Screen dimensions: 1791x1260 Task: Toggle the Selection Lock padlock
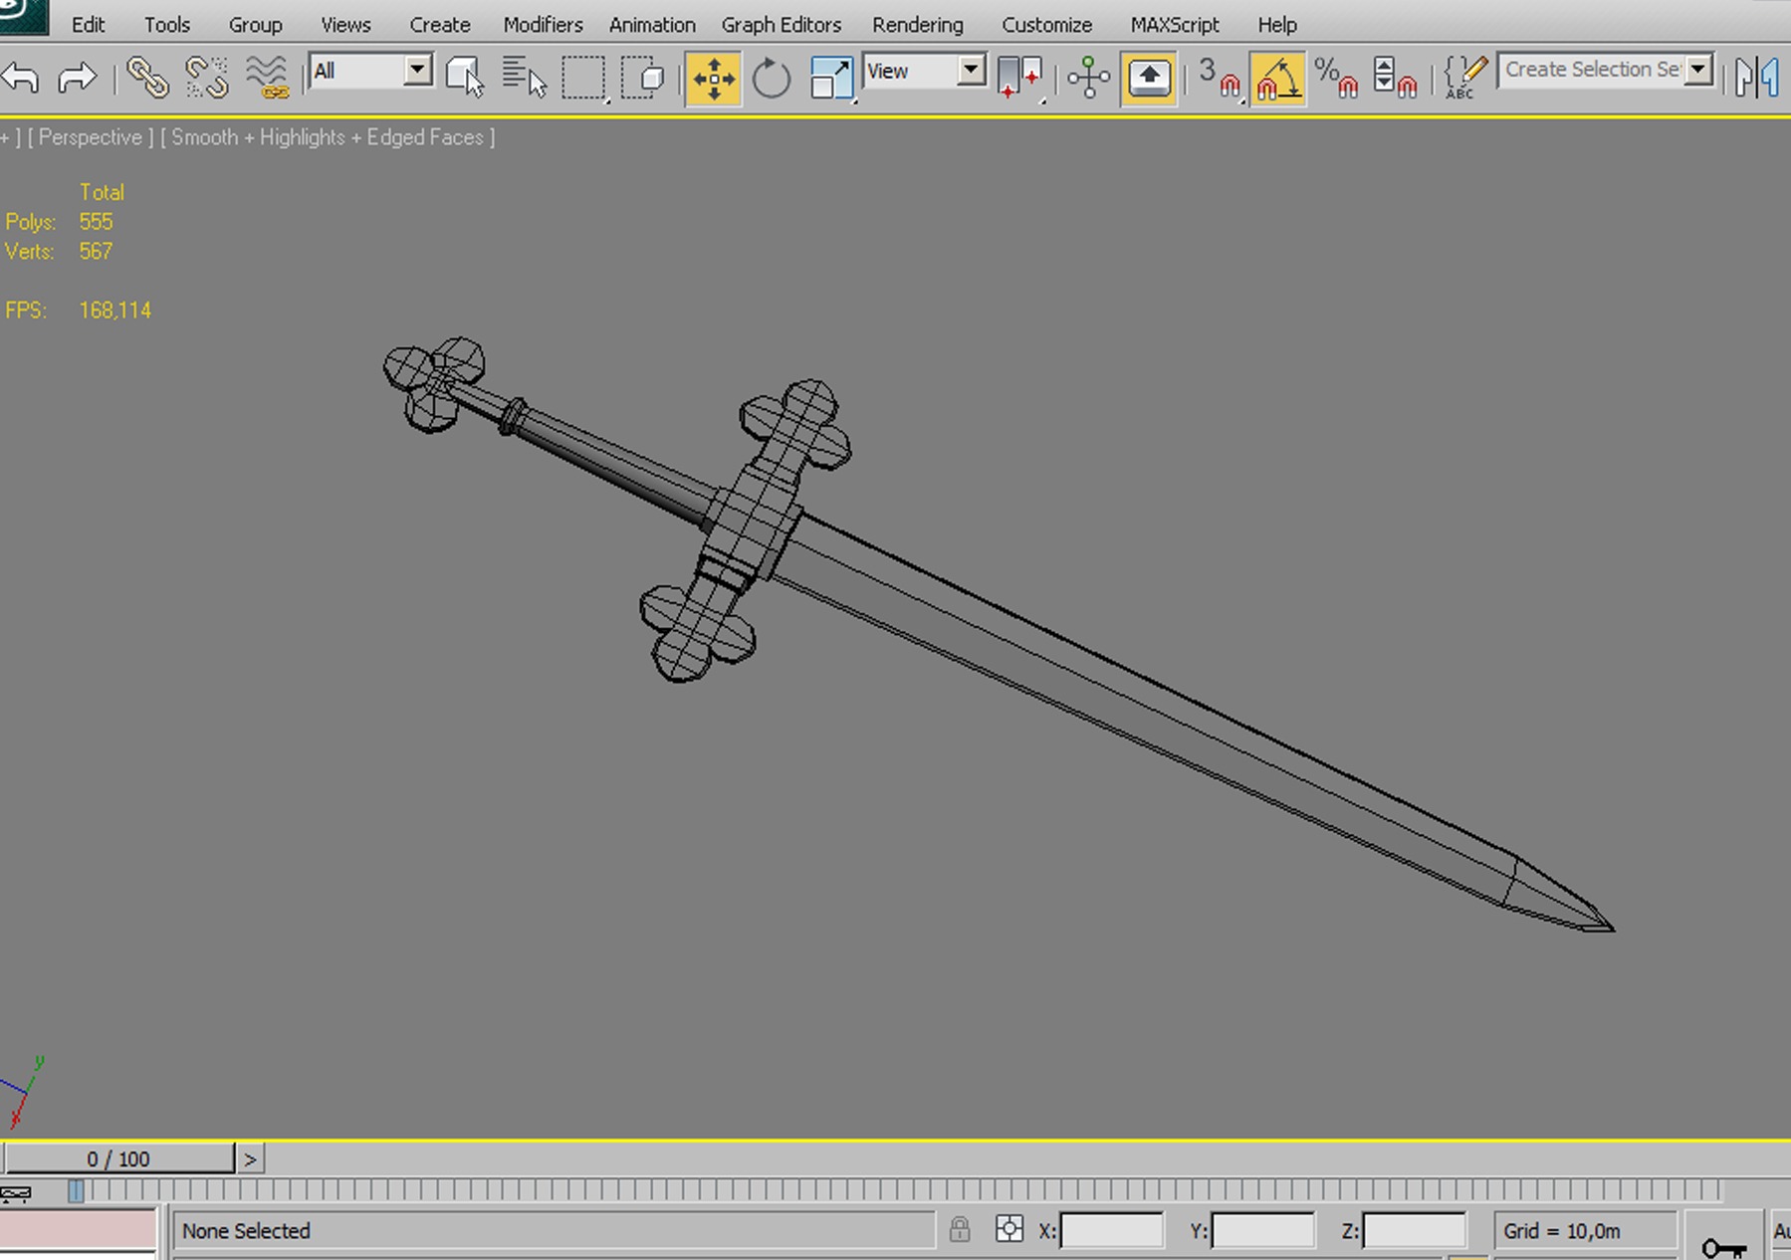(x=959, y=1230)
